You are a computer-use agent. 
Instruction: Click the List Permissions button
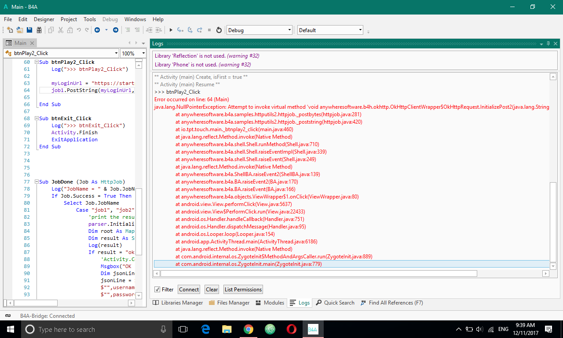pyautogui.click(x=243, y=290)
